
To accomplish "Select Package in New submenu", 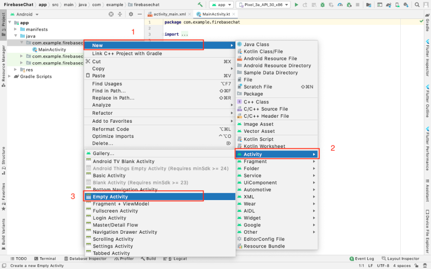I will point(277,94).
